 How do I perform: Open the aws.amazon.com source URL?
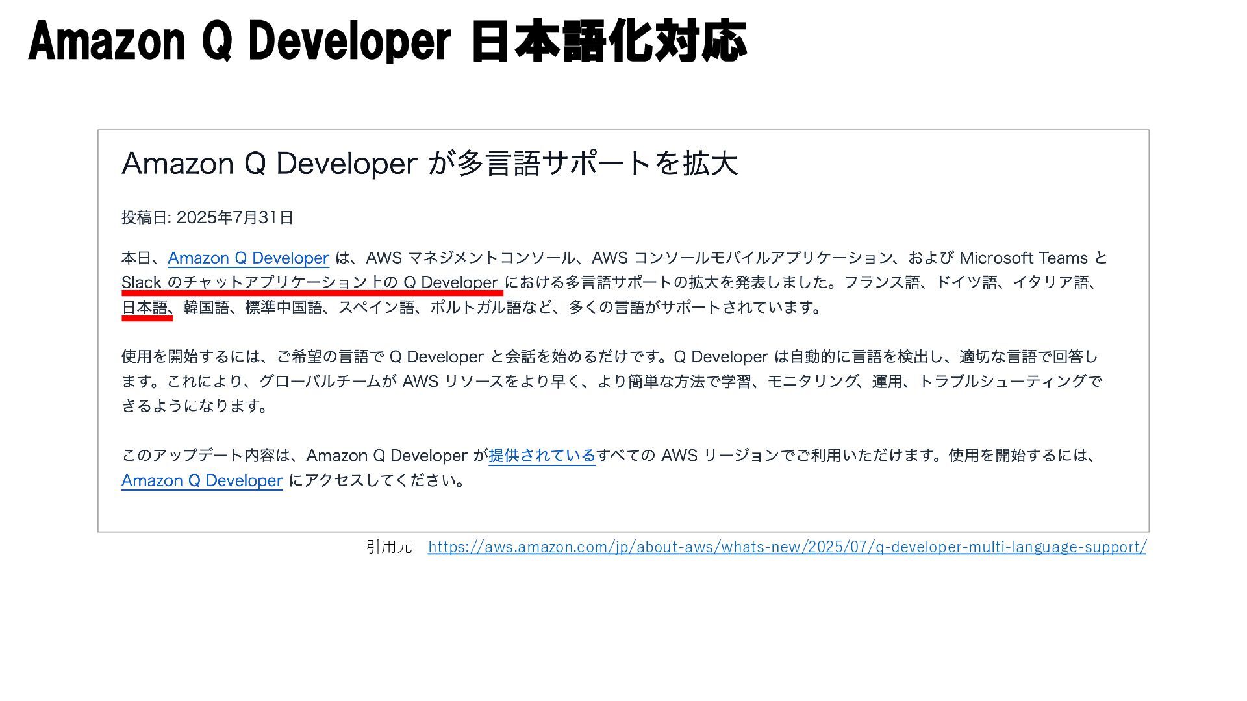pos(787,547)
